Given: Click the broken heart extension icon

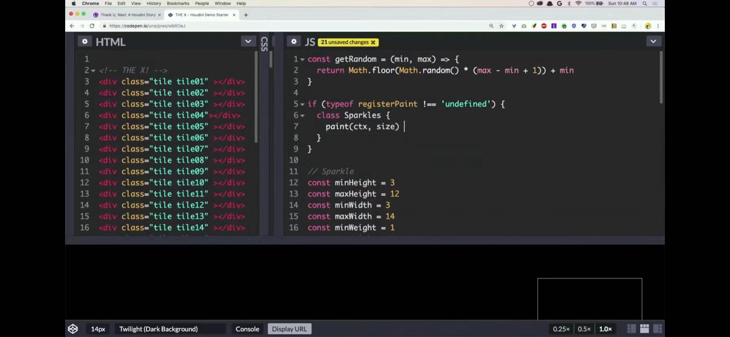Looking at the screenshot, I should (x=584, y=26).
